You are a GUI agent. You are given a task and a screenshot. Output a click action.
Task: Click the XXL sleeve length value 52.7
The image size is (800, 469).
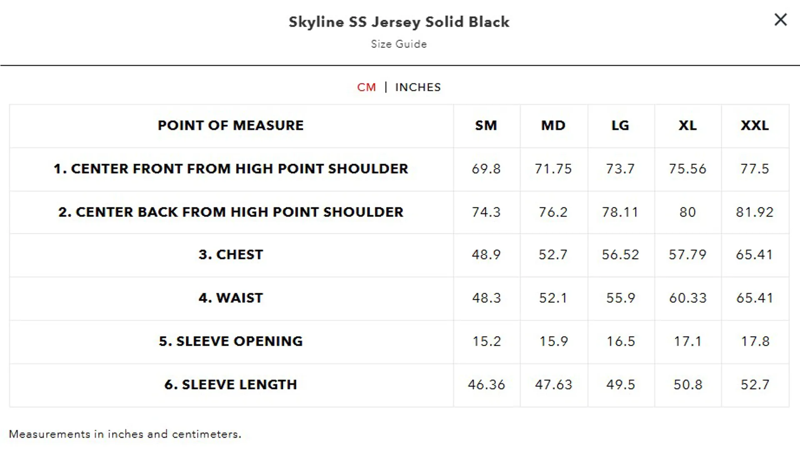tap(755, 384)
